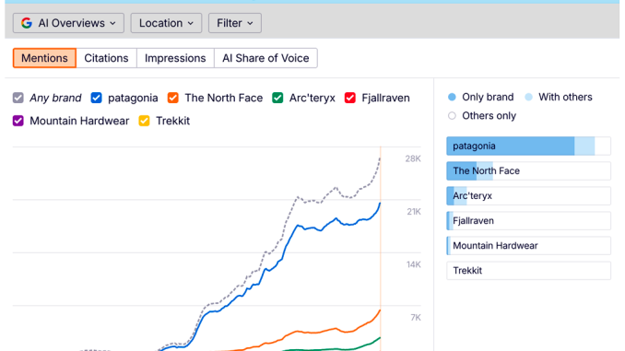Click the Fjallraven bar in brand list
Viewport: 625px width, 351px height.
coord(528,221)
